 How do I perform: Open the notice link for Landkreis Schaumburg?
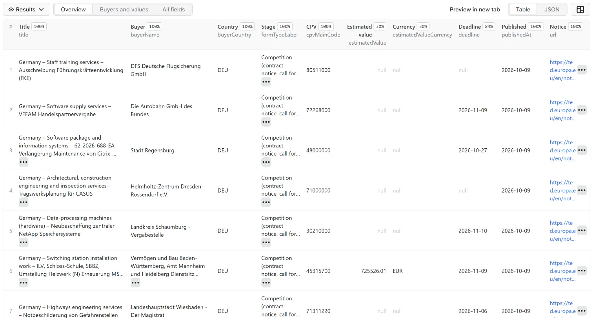pos(563,231)
